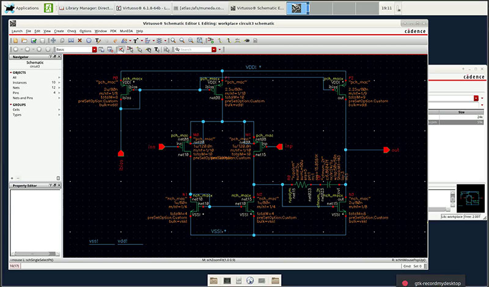This screenshot has width=489, height=287.
Task: Switch to Library Manager taskbar window
Action: pos(86,8)
